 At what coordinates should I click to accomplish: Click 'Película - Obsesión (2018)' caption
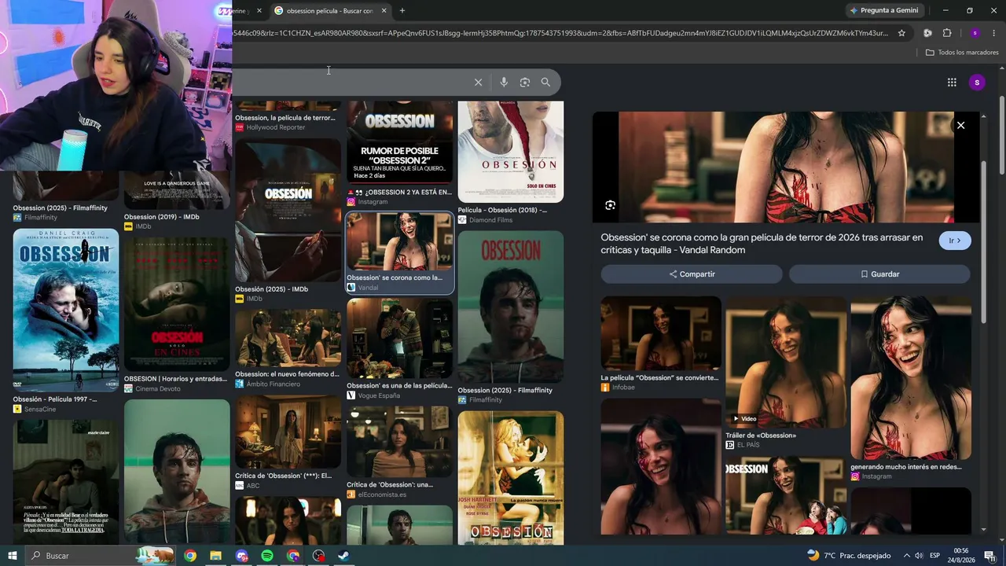click(503, 211)
